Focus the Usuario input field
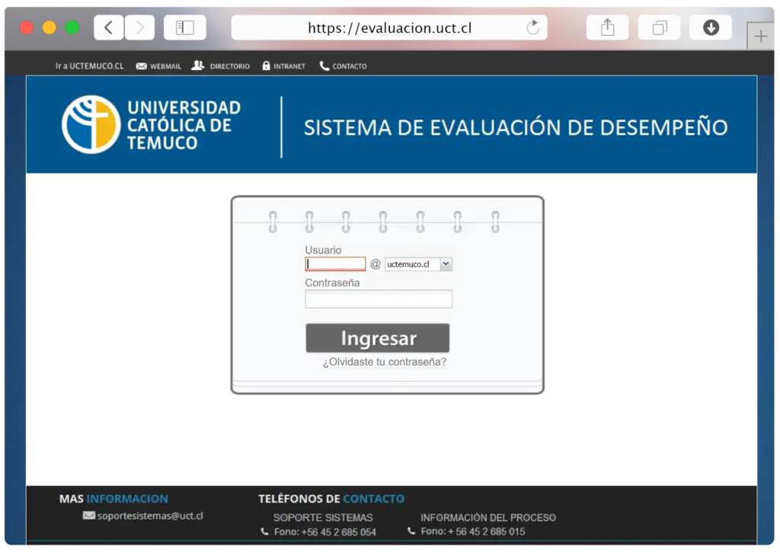780x553 pixels. 335,264
